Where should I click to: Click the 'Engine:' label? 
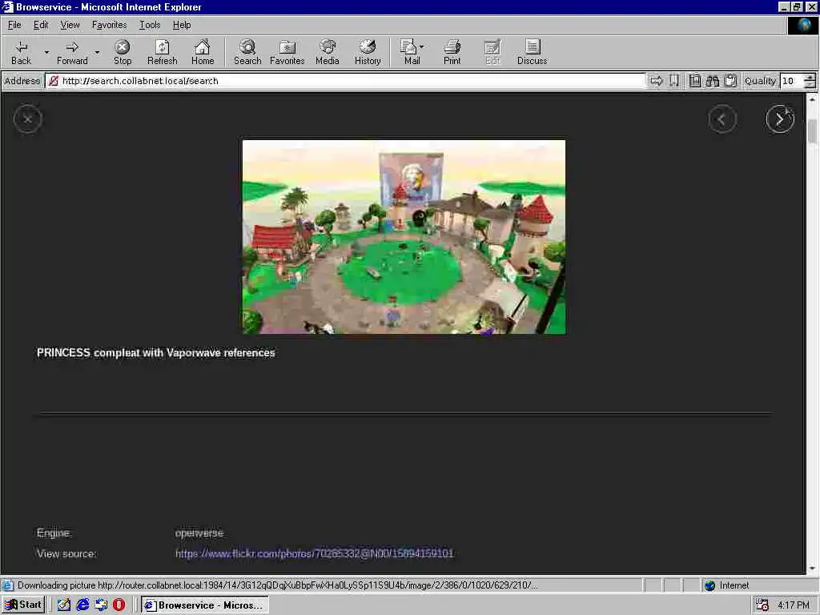(x=54, y=533)
